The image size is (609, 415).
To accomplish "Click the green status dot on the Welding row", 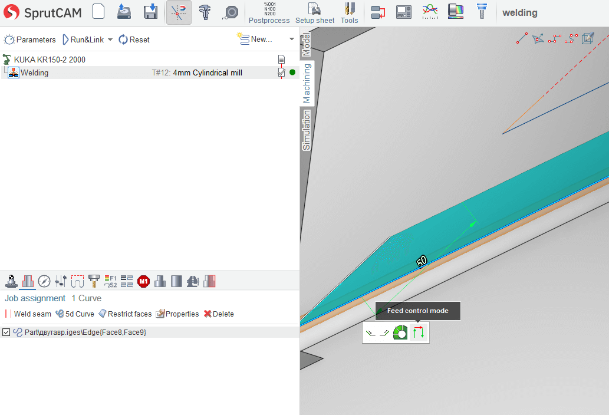I will (292, 72).
